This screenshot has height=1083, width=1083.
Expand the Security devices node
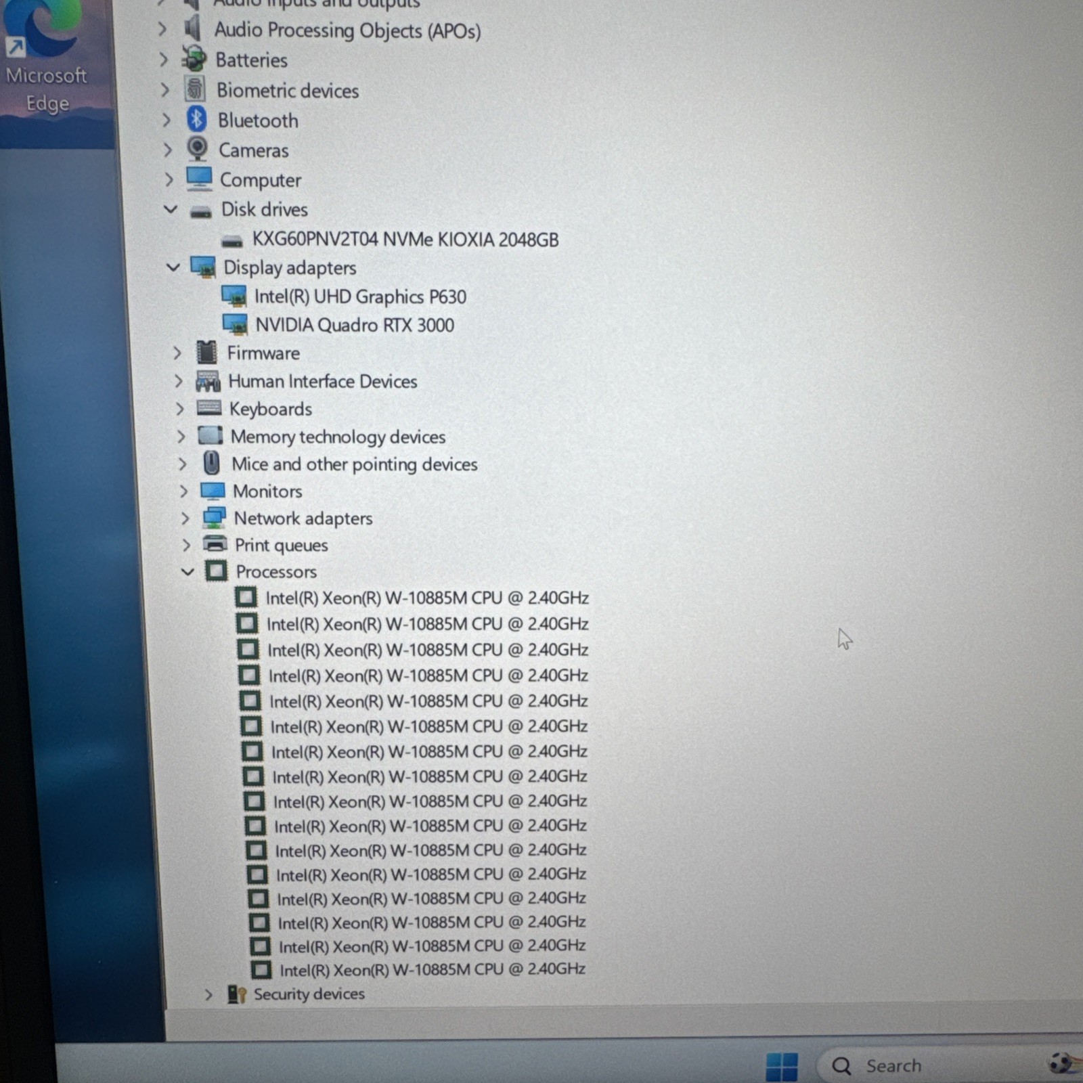208,994
